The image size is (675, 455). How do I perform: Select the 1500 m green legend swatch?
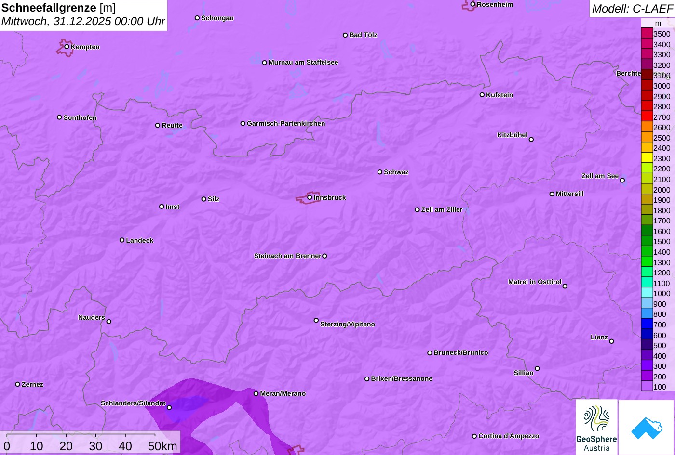tap(647, 241)
